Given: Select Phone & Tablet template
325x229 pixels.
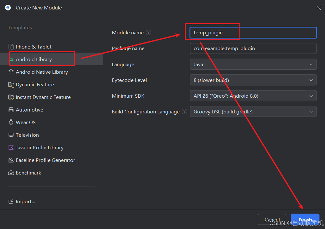Looking at the screenshot, I should pyautogui.click(x=51, y=47).
